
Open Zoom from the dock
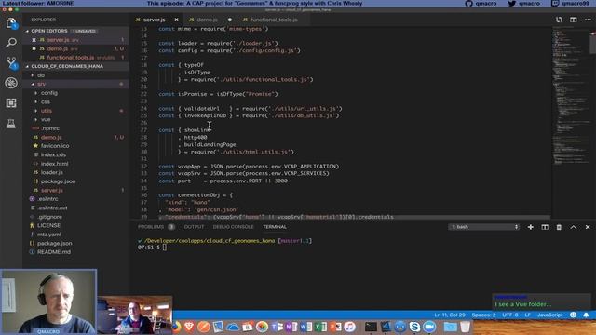[429, 327]
